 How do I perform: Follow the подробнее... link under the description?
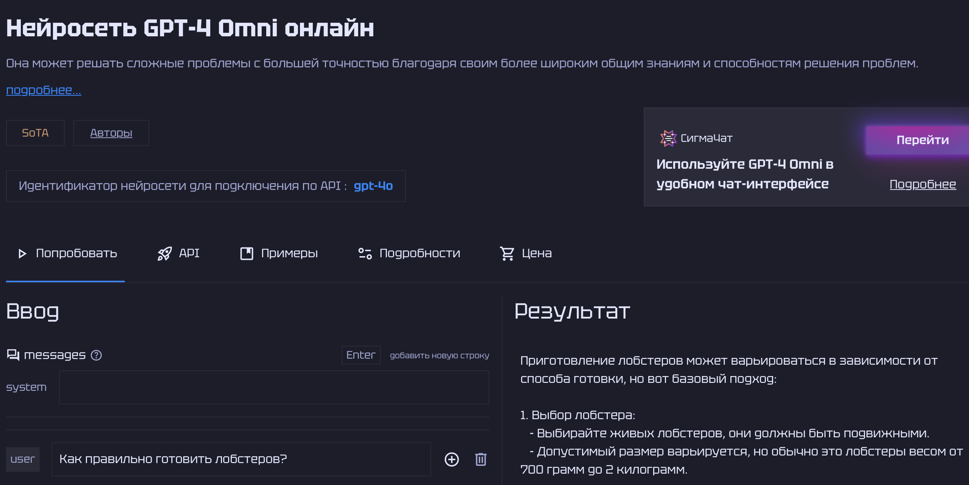[43, 90]
